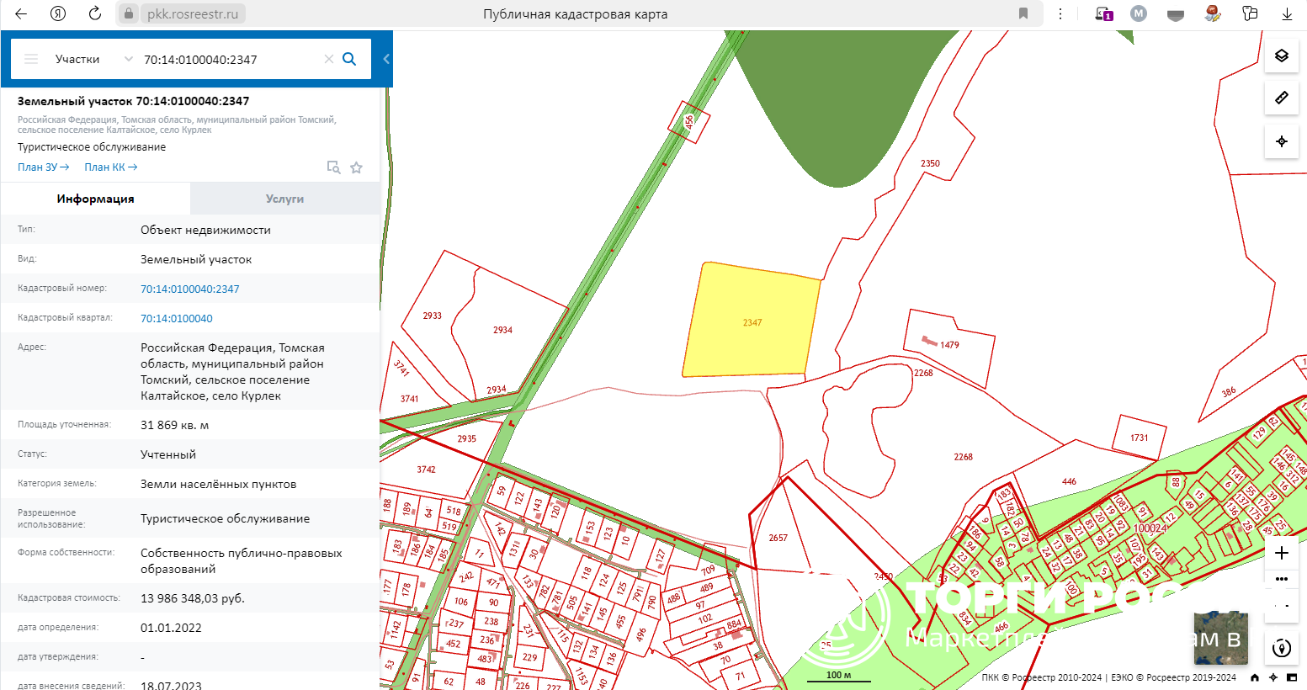Open the character avatar extension icon
This screenshot has height=690, width=1307.
click(1213, 13)
